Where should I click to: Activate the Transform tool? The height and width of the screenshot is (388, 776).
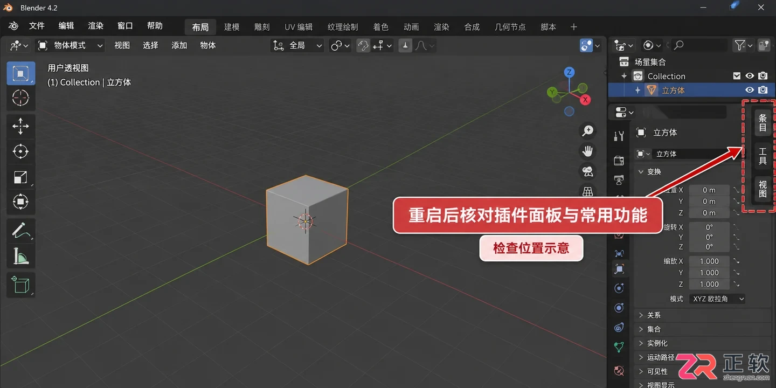(20, 202)
